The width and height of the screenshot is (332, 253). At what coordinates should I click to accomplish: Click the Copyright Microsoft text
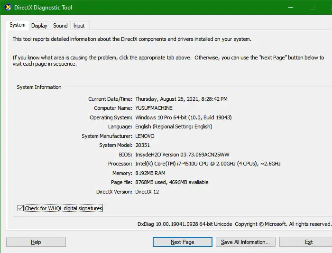click(x=283, y=224)
